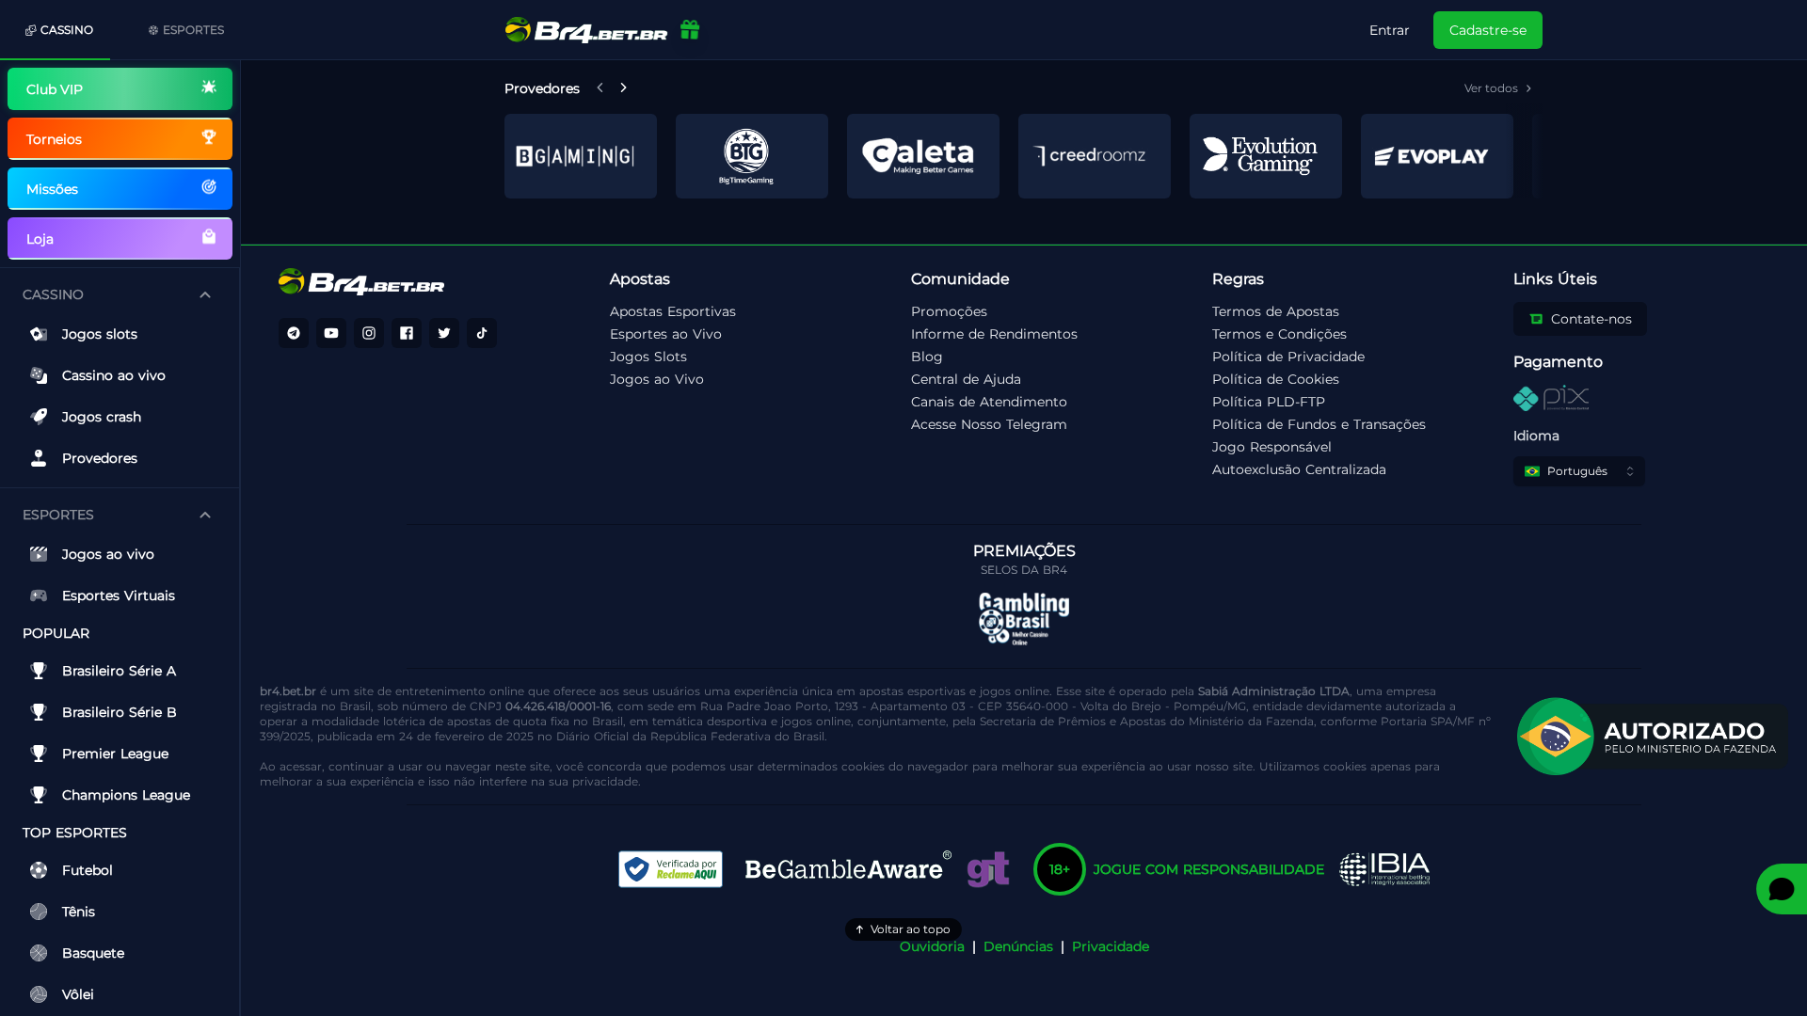The width and height of the screenshot is (1807, 1016).
Task: Open the Caleta provider card
Action: pos(923,156)
